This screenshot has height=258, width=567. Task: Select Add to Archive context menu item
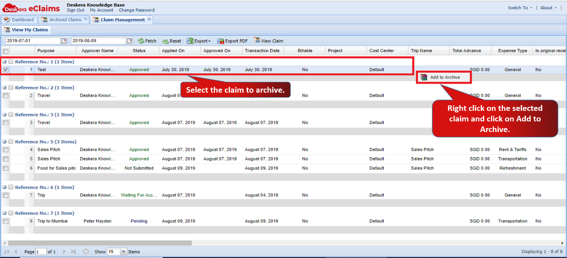(x=444, y=77)
